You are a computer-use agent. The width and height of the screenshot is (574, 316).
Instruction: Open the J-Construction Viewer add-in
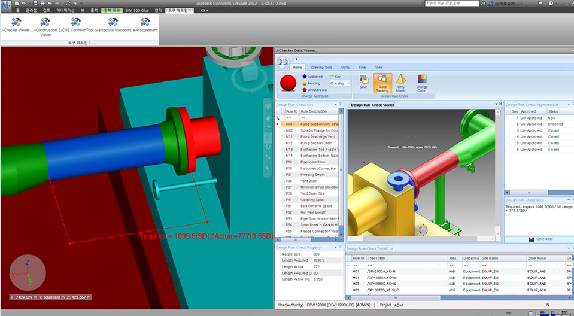pyautogui.click(x=45, y=27)
